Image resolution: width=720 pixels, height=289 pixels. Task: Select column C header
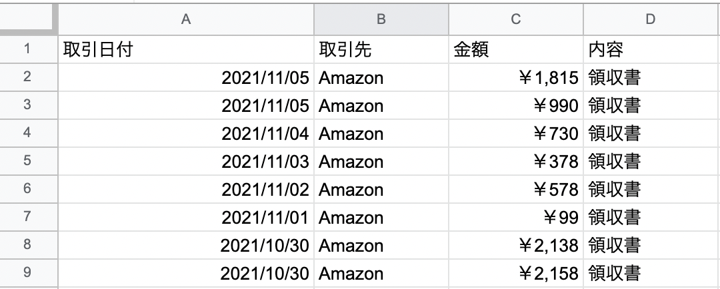[515, 20]
